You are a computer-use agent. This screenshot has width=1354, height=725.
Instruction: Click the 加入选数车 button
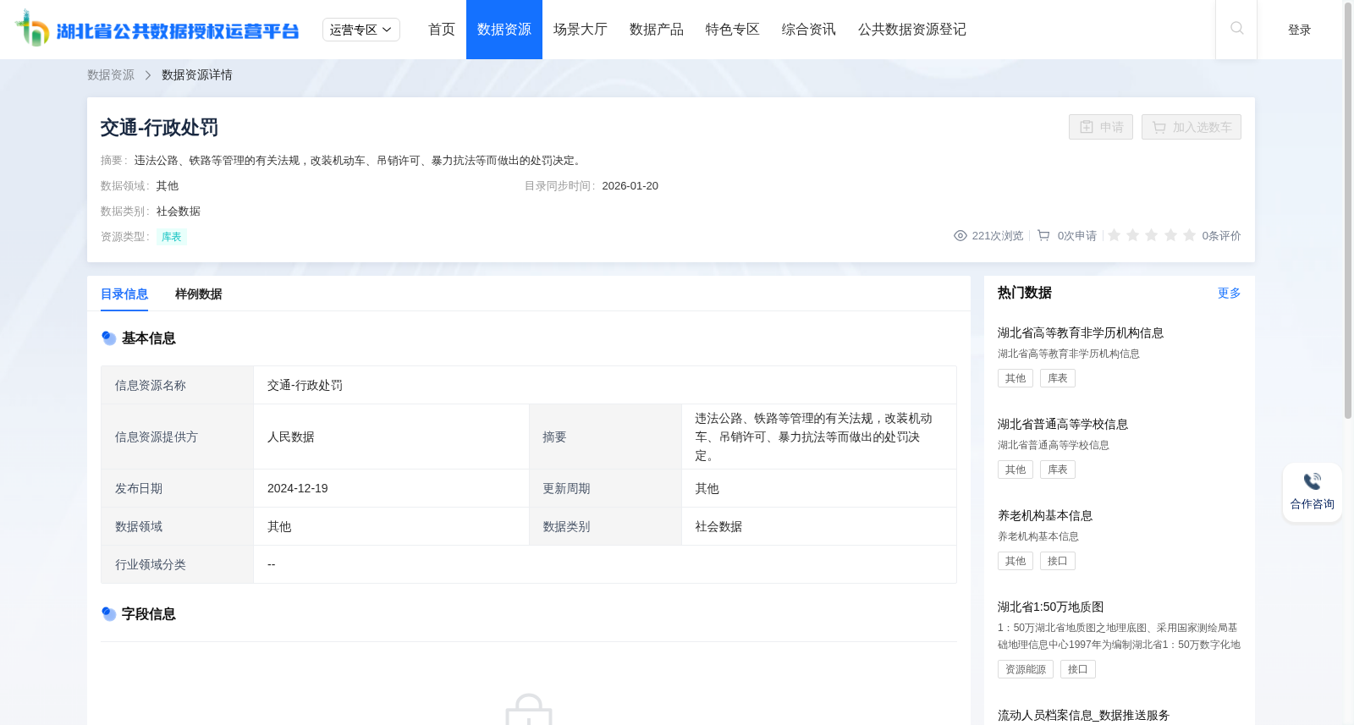1192,127
